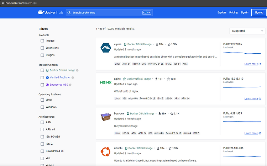The image size is (267, 166).
Task: Click Learn more on the alpine card
Action: (251, 64)
